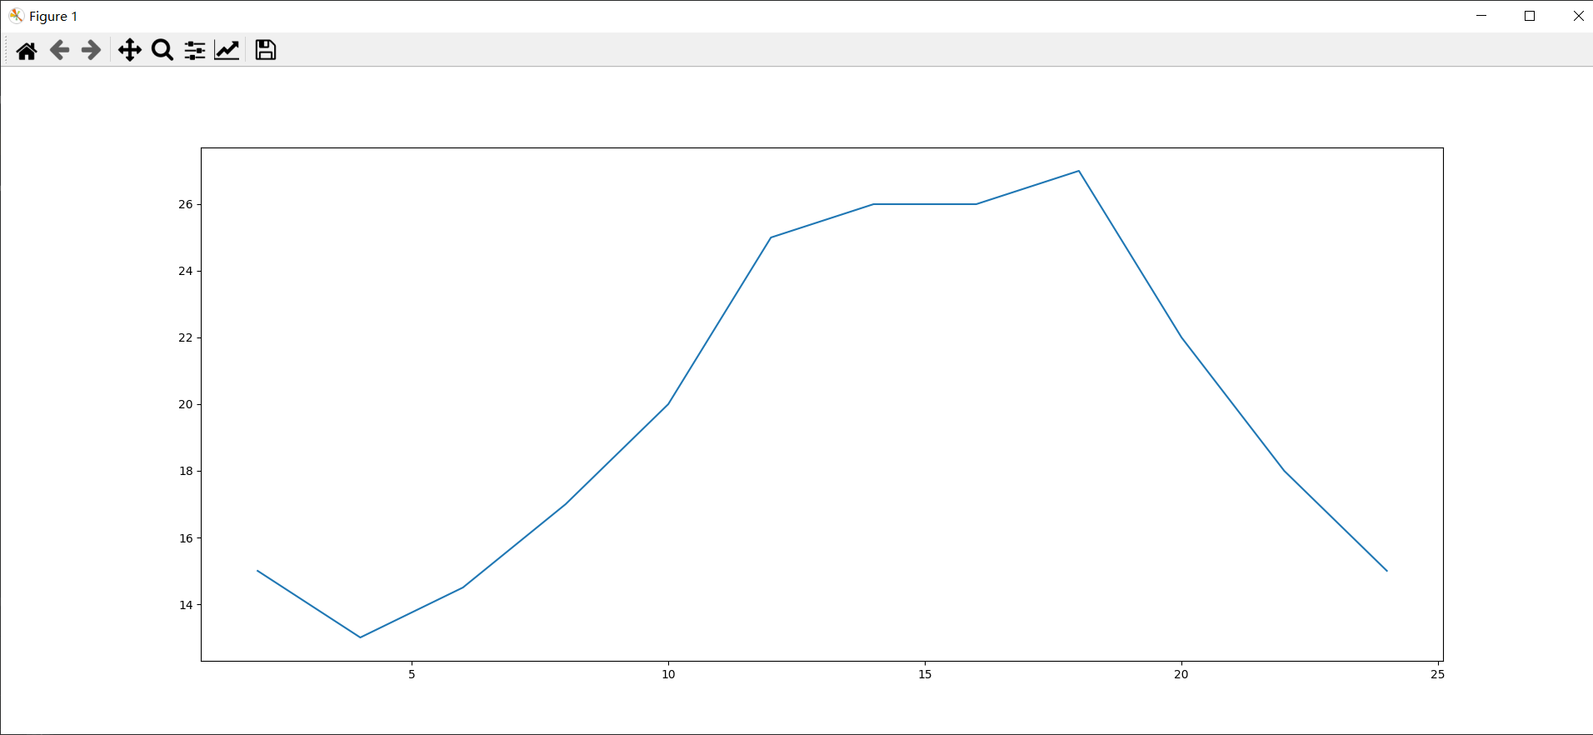
Task: Click the y-axis tick label "14"
Action: (x=185, y=605)
